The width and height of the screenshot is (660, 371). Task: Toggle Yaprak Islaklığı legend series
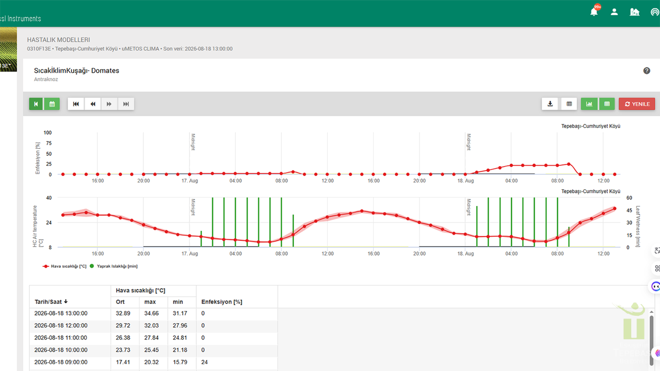[x=114, y=266]
